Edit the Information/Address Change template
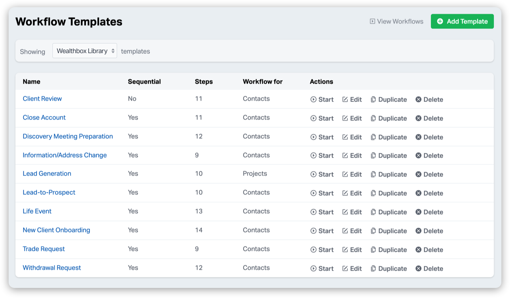 click(x=352, y=155)
